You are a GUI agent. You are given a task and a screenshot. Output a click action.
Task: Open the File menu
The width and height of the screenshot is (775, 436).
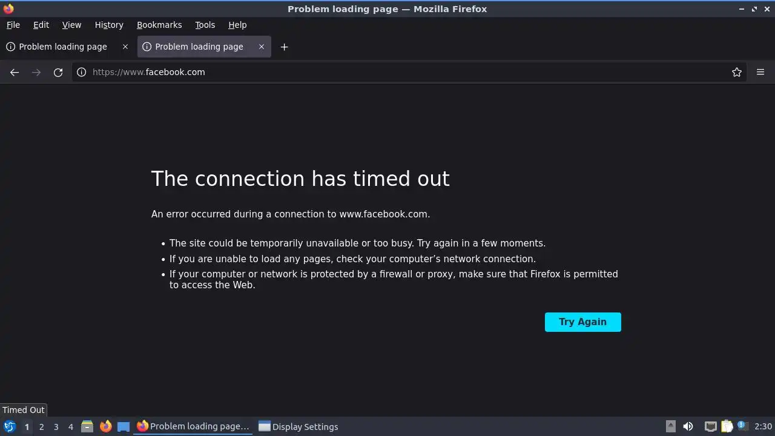[x=13, y=25]
